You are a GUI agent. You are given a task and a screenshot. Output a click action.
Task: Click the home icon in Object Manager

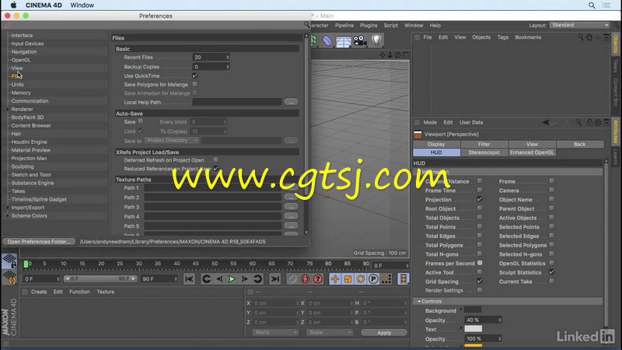(x=589, y=37)
